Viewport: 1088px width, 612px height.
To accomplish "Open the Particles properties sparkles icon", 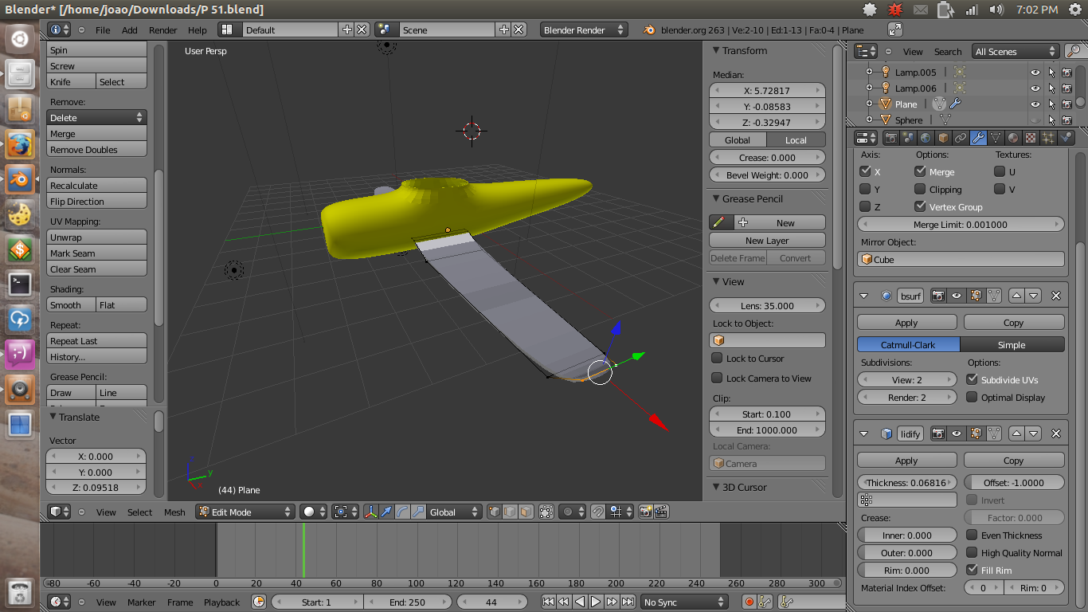I will click(x=1049, y=137).
